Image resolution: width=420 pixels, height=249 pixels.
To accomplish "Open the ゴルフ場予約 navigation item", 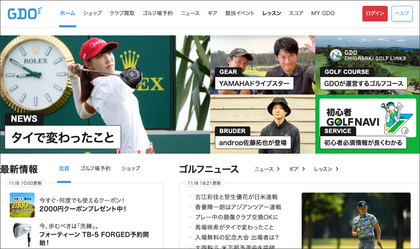I will 157,13.
